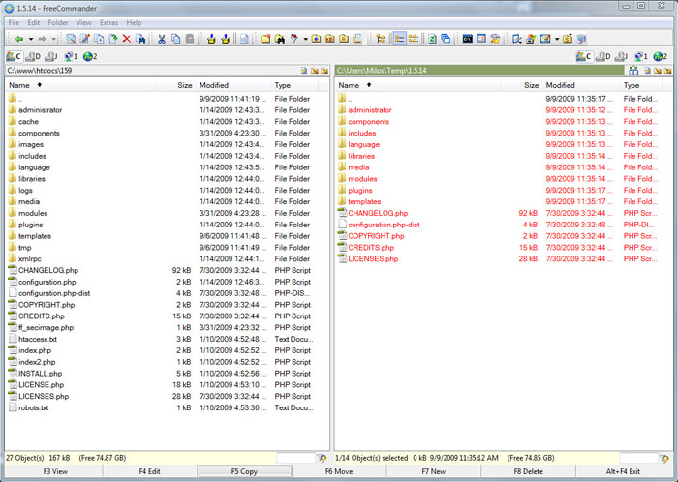Toggle the folder tree view button

[381, 39]
